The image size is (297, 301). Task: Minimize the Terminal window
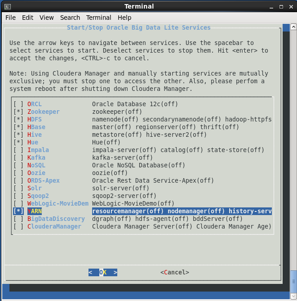click(271, 7)
